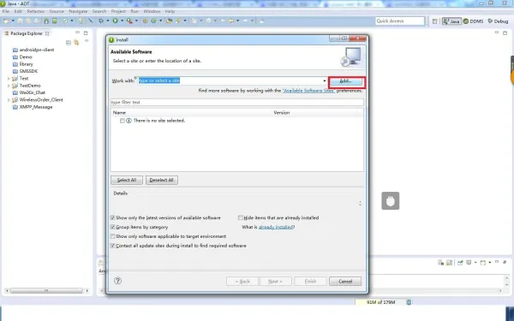
Task: Toggle Contact all update sites checkbox
Action: [x=113, y=246]
